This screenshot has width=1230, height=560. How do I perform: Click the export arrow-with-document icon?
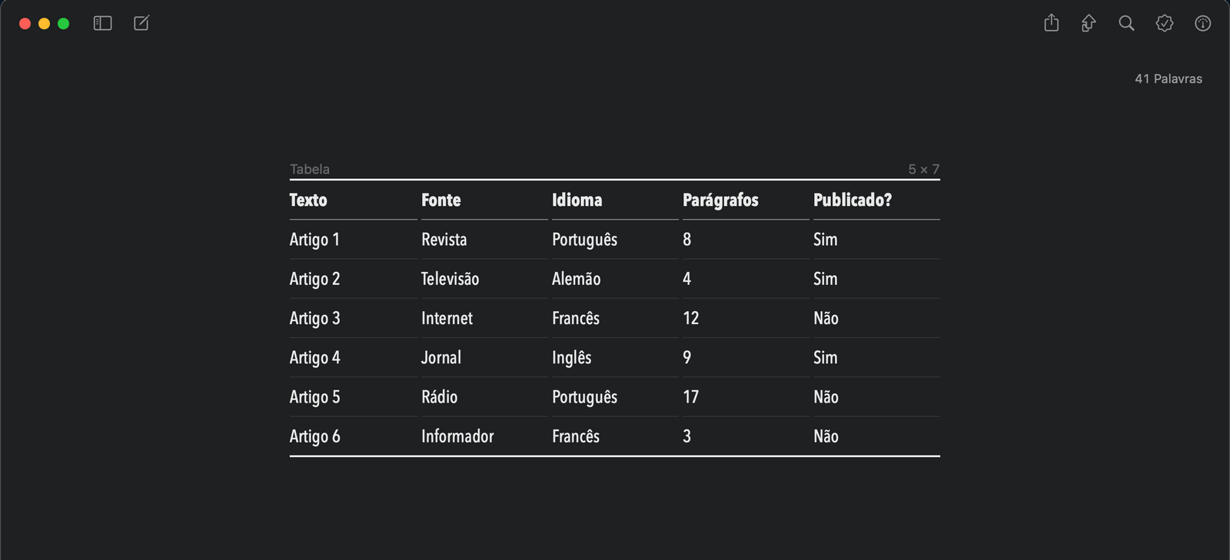pos(1089,23)
